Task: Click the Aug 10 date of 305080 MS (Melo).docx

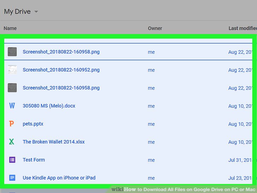Action: click(240, 106)
